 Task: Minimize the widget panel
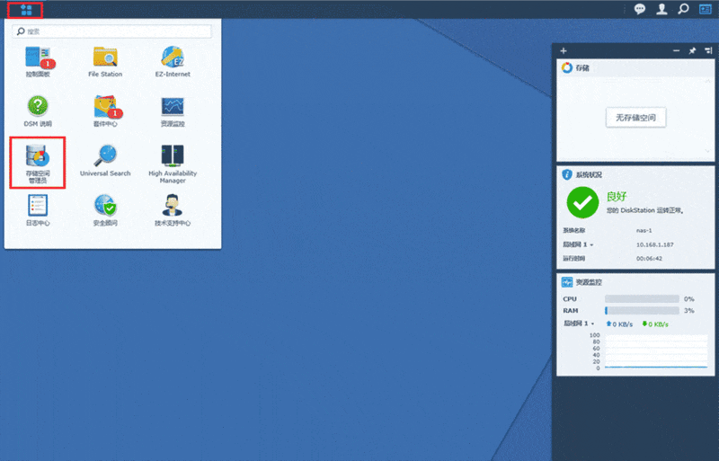point(677,51)
